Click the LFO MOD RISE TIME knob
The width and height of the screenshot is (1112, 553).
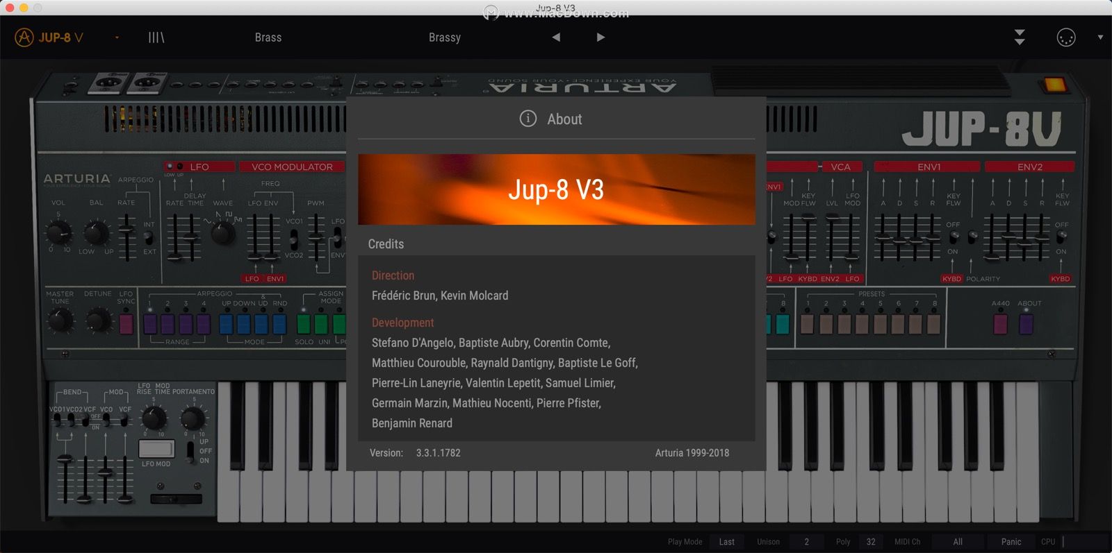point(154,418)
